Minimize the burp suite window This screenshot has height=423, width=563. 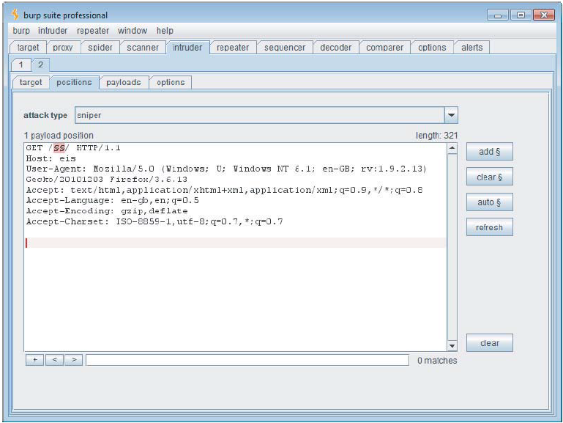point(498,15)
